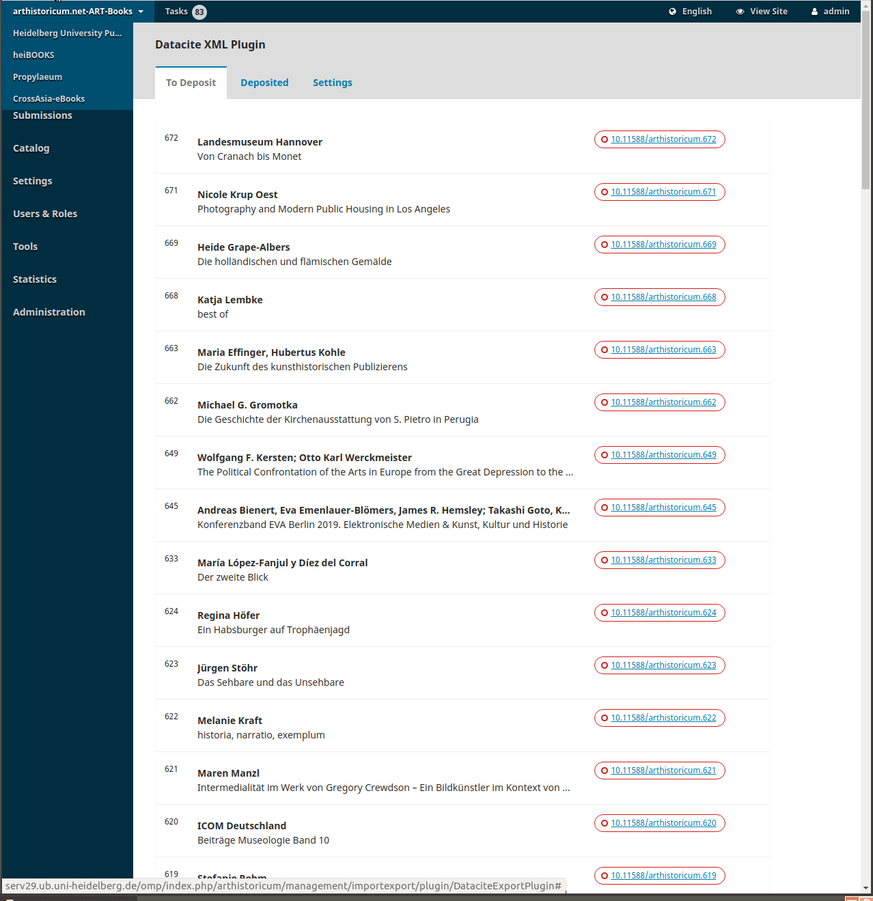Click red status circle for arthistoricum.621

605,771
